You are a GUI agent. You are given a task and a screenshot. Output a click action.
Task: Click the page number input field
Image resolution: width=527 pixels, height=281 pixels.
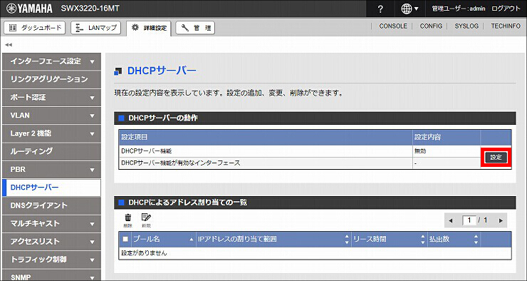tap(469, 220)
